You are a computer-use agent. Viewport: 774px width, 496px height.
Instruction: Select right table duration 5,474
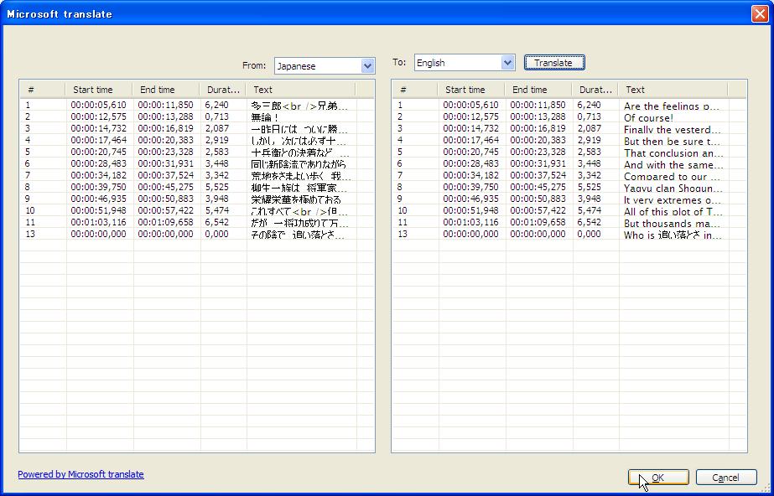589,210
